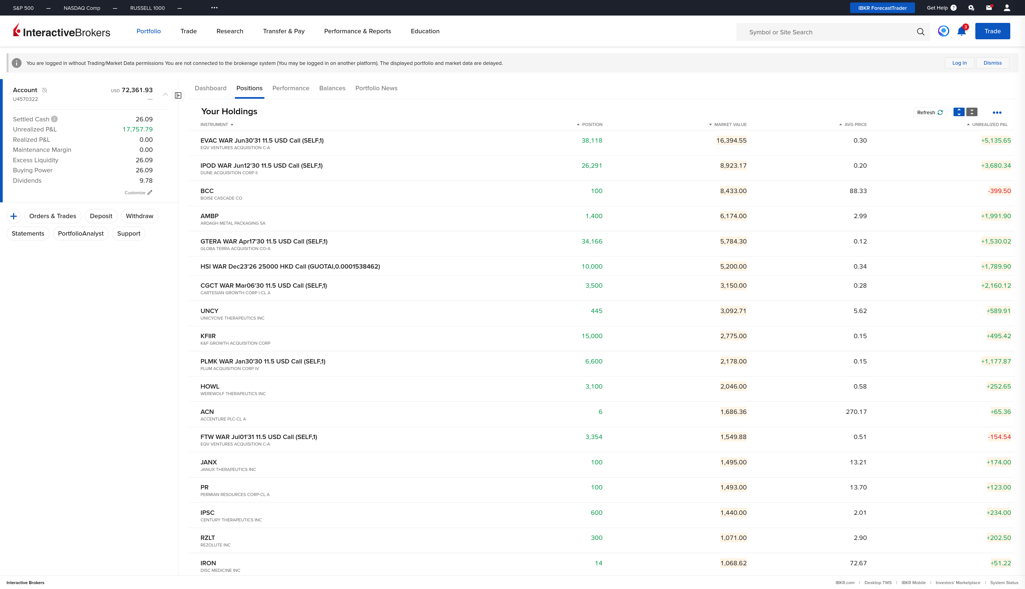Open the notifications bell
This screenshot has height=589, width=1025.
(961, 32)
